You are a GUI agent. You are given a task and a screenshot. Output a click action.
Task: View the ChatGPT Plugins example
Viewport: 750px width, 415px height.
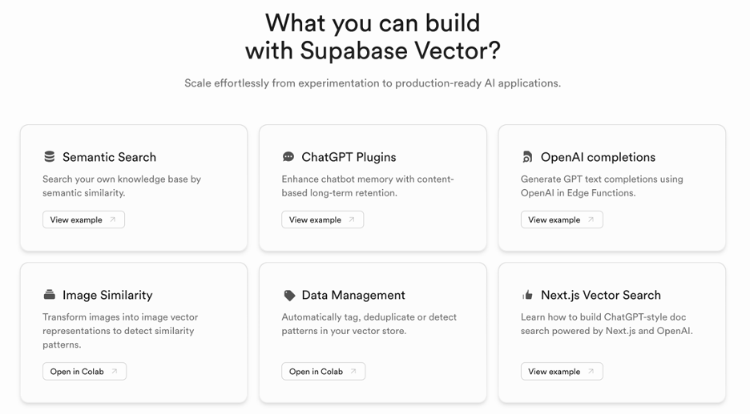click(316, 220)
